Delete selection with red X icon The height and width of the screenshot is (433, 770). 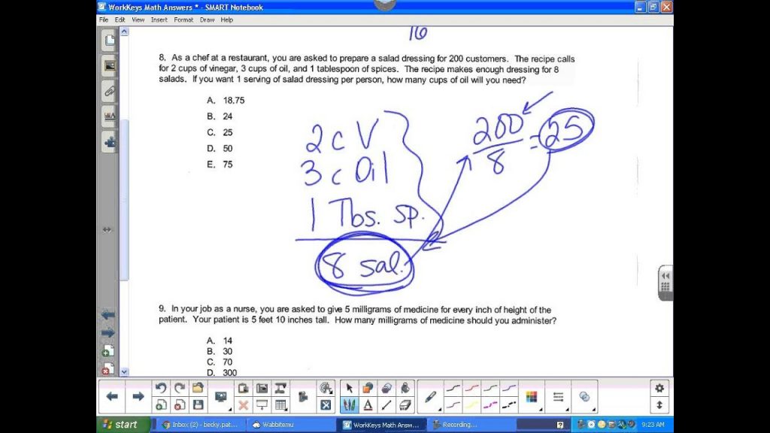243,405
